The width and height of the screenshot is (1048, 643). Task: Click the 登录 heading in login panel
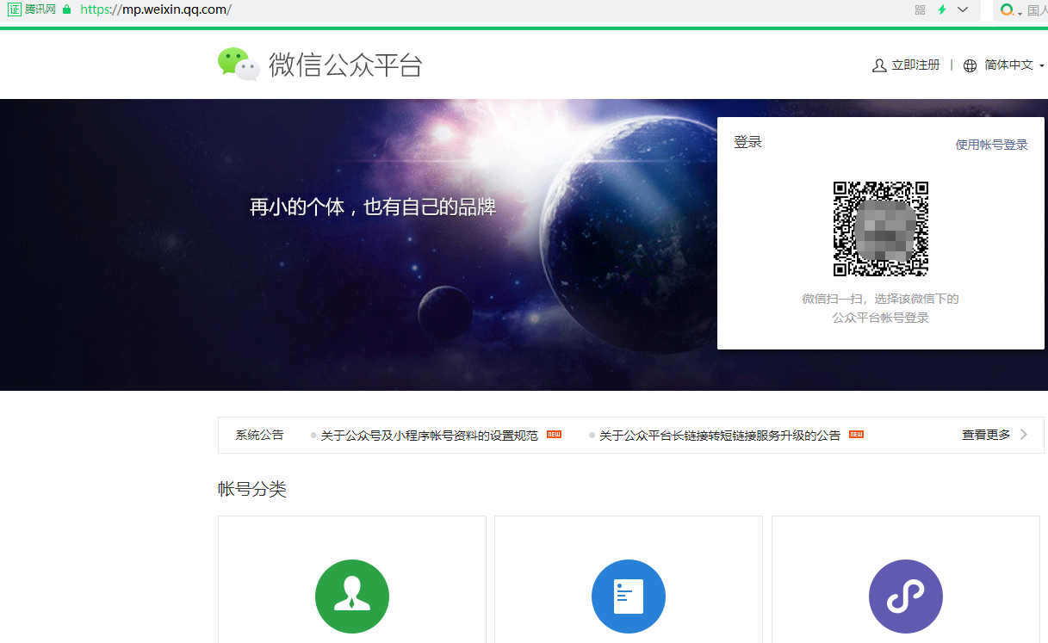tap(747, 142)
